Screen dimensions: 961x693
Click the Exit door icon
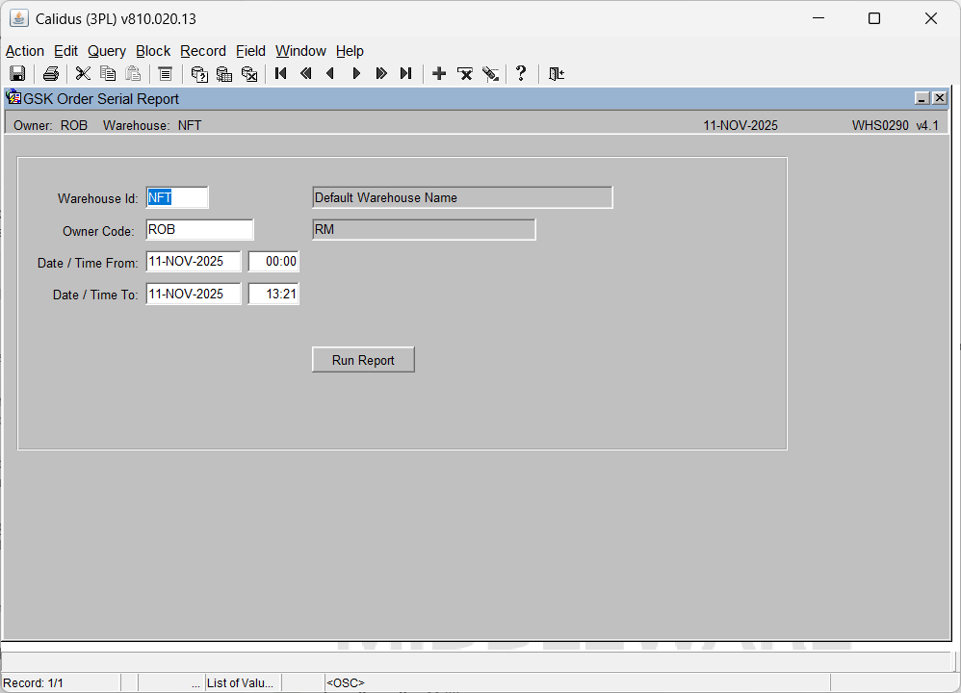coord(556,74)
